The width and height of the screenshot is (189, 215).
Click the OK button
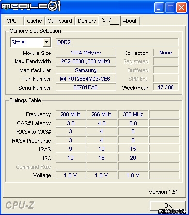pos(168,206)
